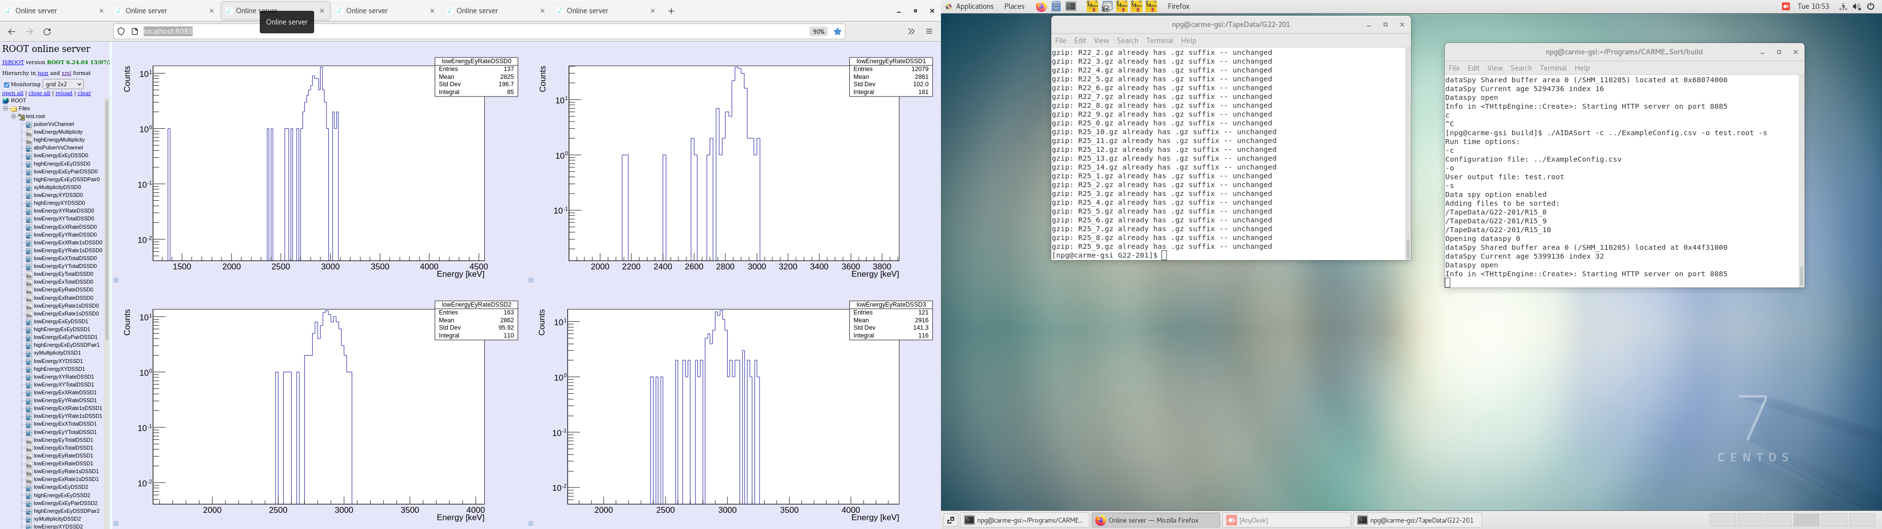The image size is (1882, 529).
Task: Reload the page with the browser refresh icon
Action: click(48, 31)
